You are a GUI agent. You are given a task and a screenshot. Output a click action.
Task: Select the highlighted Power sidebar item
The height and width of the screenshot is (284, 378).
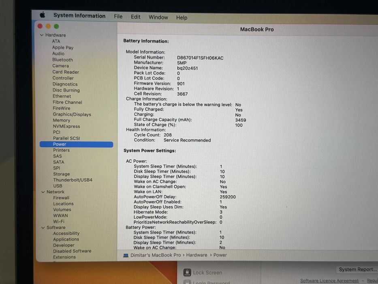click(x=77, y=144)
